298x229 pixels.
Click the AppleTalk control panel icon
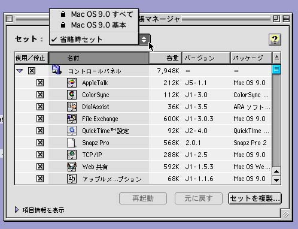(x=72, y=83)
